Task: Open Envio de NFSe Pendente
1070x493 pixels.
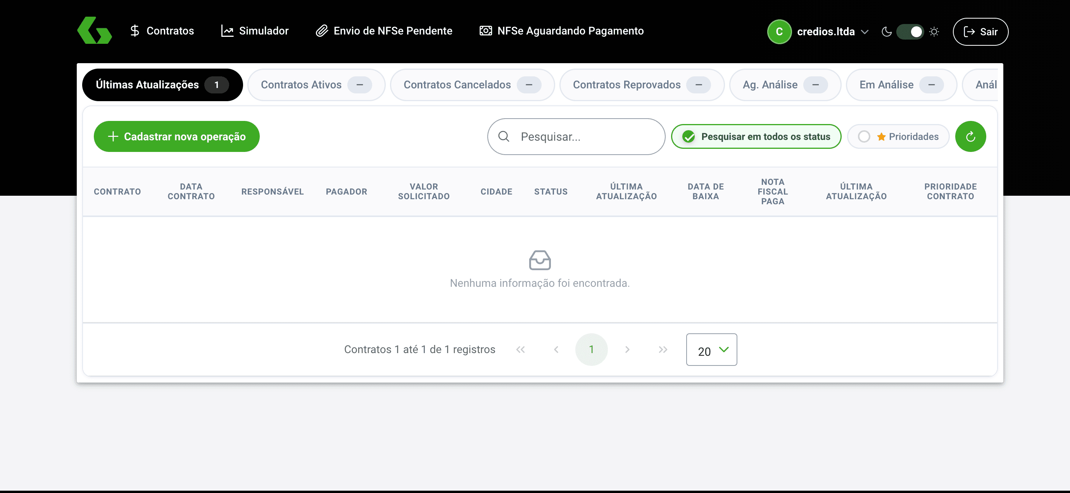Action: pyautogui.click(x=384, y=31)
